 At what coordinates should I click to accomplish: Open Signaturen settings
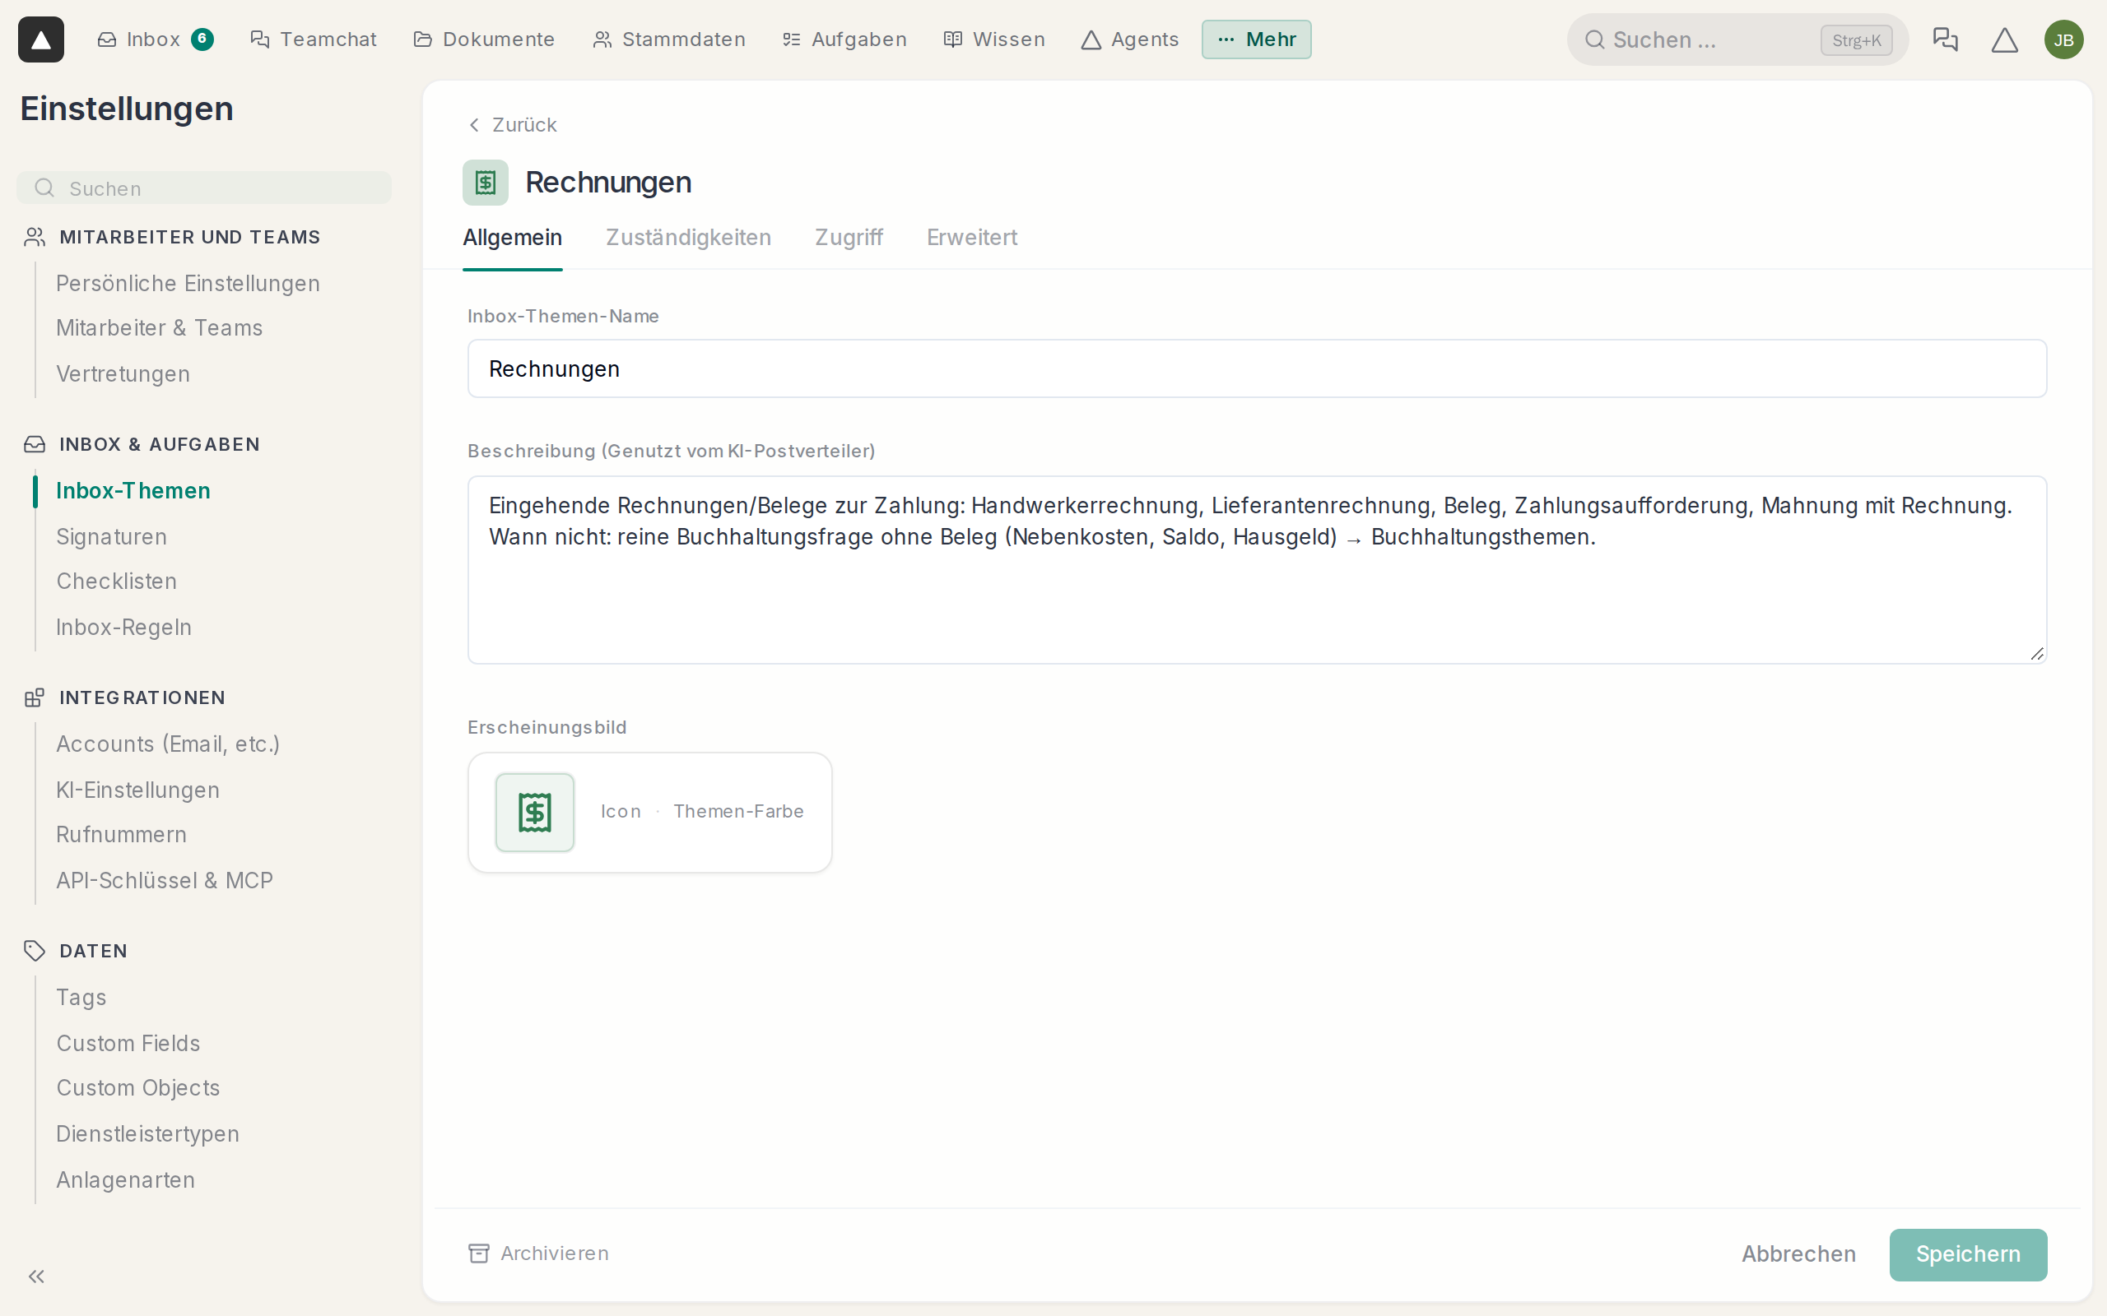pos(110,537)
